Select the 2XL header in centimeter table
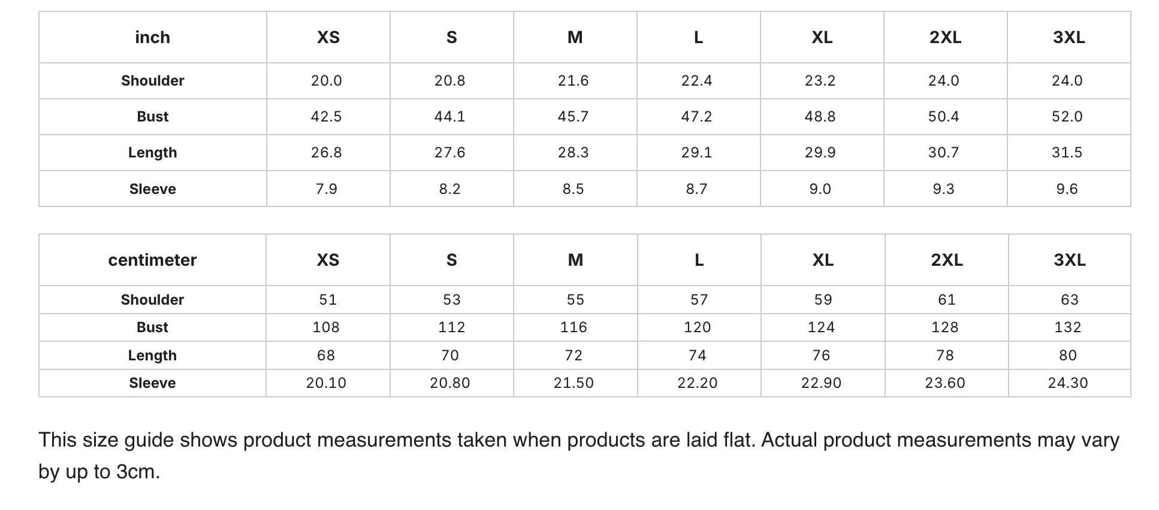 tap(947, 260)
